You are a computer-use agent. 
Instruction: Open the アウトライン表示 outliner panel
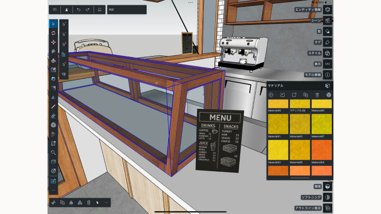pyautogui.click(x=328, y=208)
